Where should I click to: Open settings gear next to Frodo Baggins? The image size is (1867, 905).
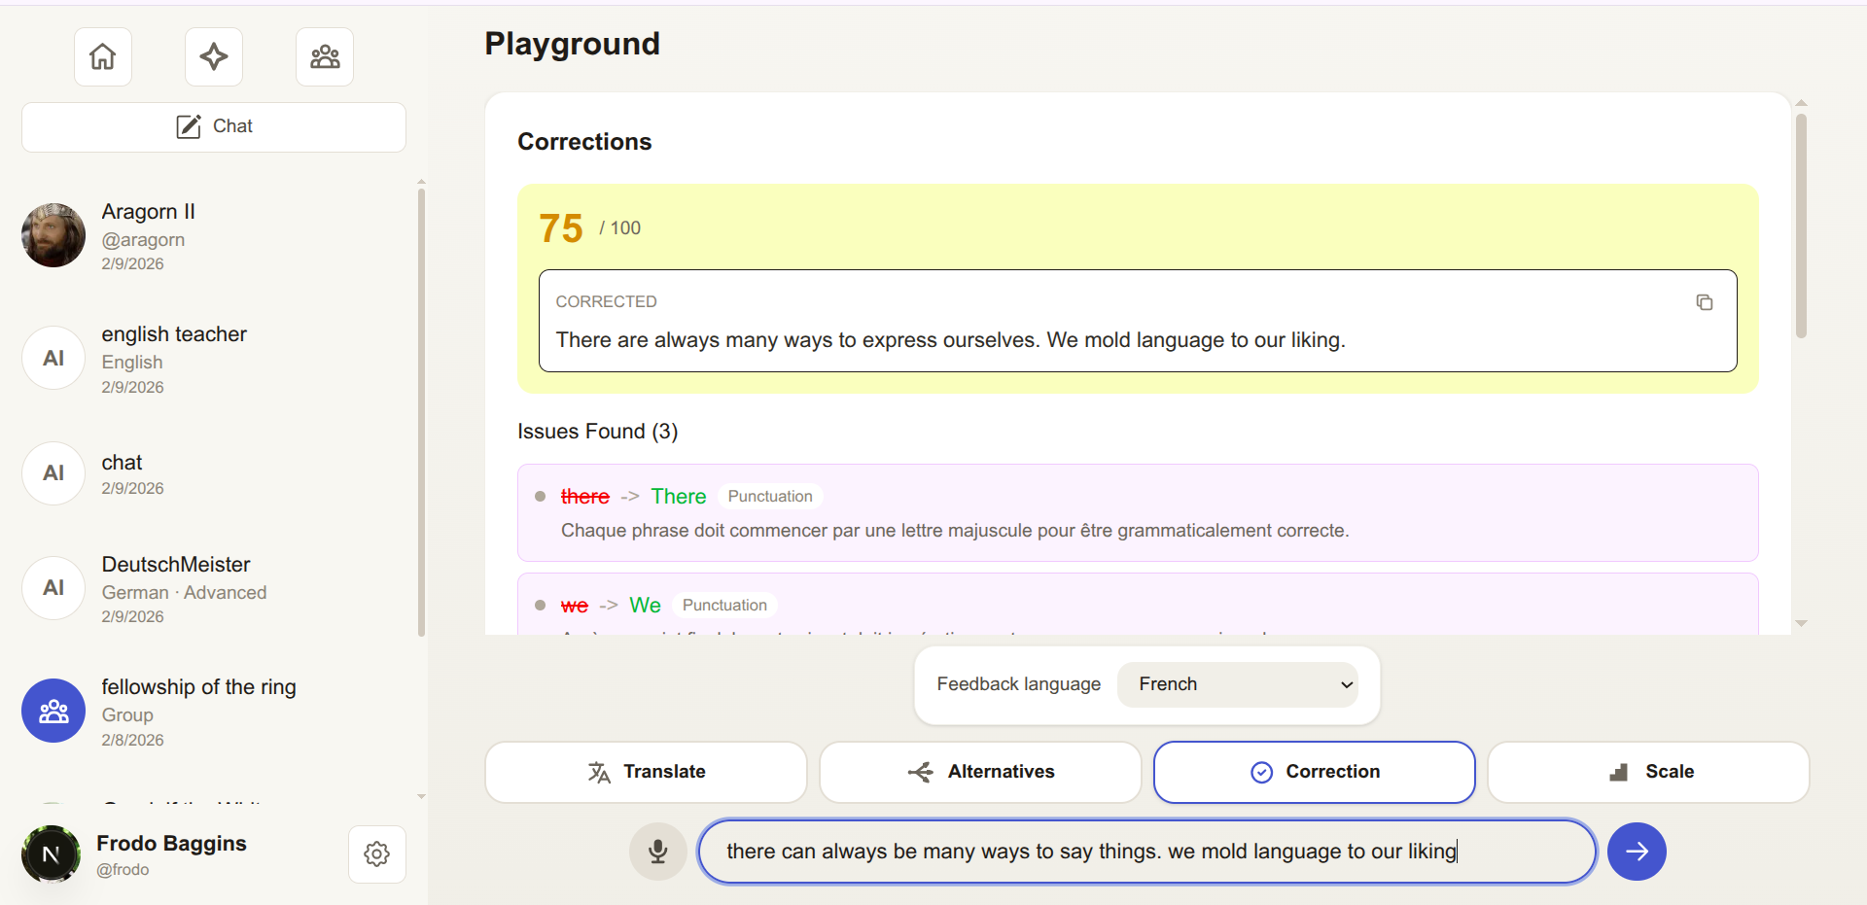[377, 854]
